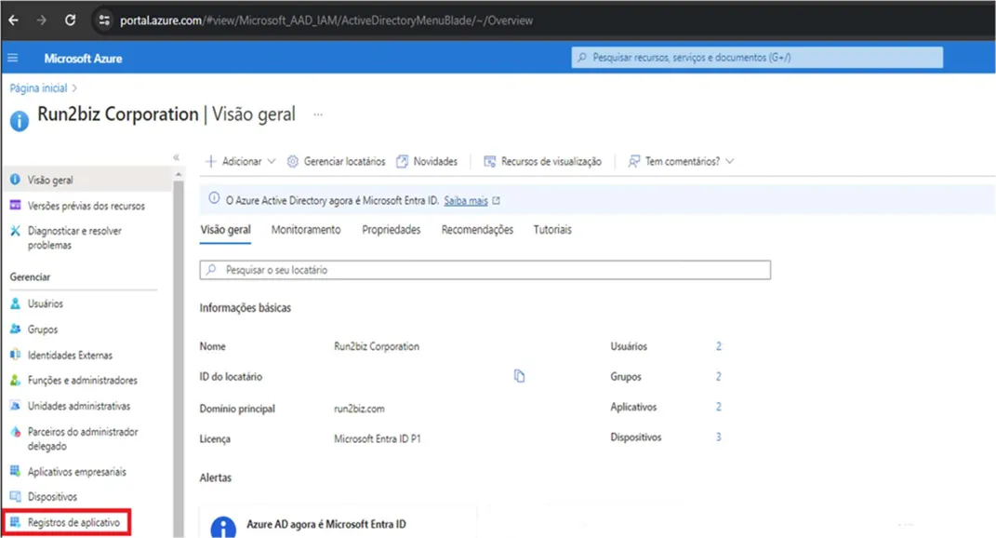Viewport: 996px width, 538px height.
Task: Click the Dispositivos sidebar icon
Action: coord(15,496)
